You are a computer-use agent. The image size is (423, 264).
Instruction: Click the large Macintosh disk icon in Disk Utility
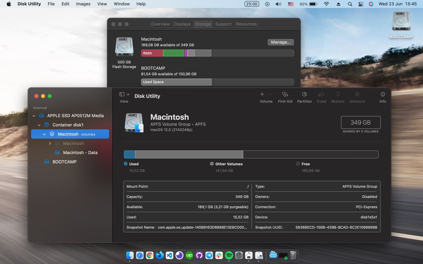[134, 122]
